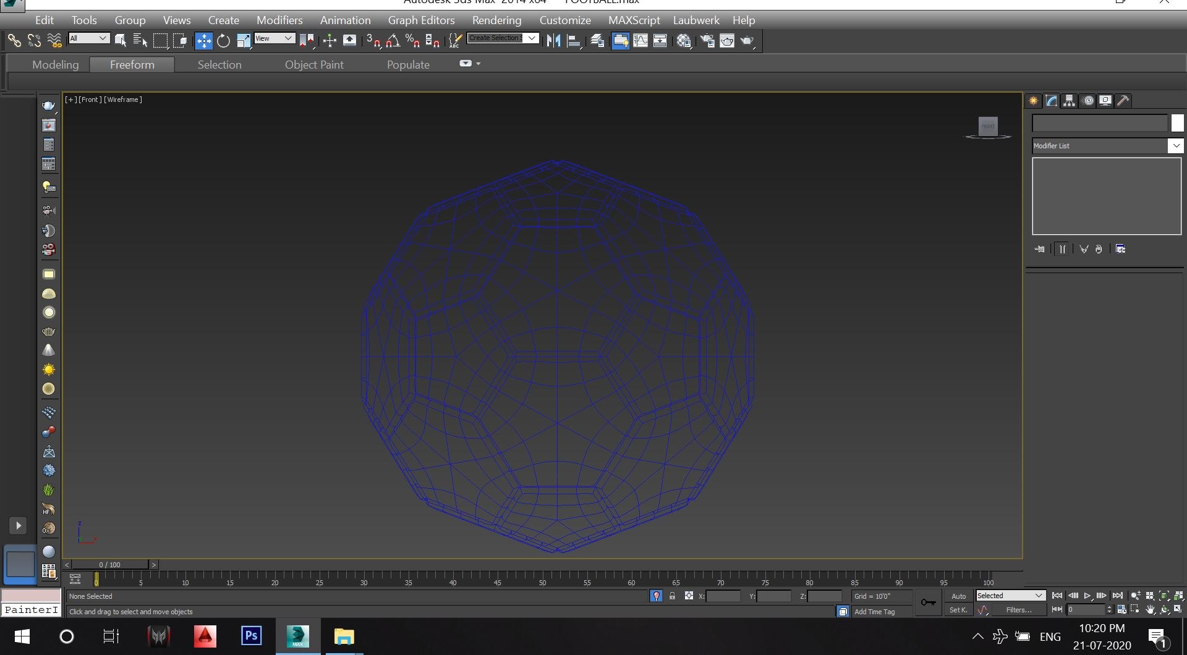
Task: Open the viewport [+] menu label
Action: pos(71,99)
